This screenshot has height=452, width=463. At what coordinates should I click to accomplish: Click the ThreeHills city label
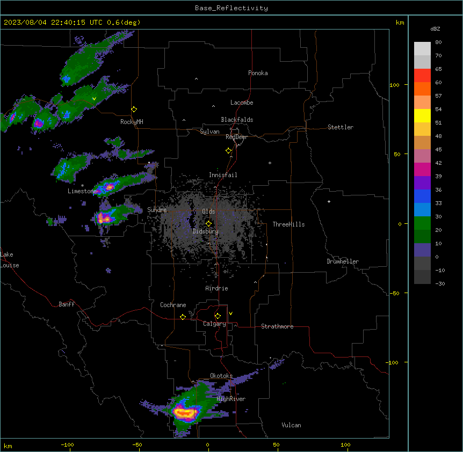tap(288, 224)
